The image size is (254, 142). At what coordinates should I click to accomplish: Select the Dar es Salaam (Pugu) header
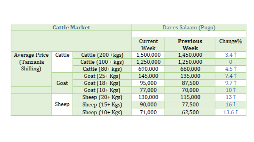pyautogui.click(x=189, y=27)
